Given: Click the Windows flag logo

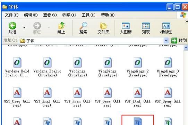Looking at the screenshot, I should 183,15.
